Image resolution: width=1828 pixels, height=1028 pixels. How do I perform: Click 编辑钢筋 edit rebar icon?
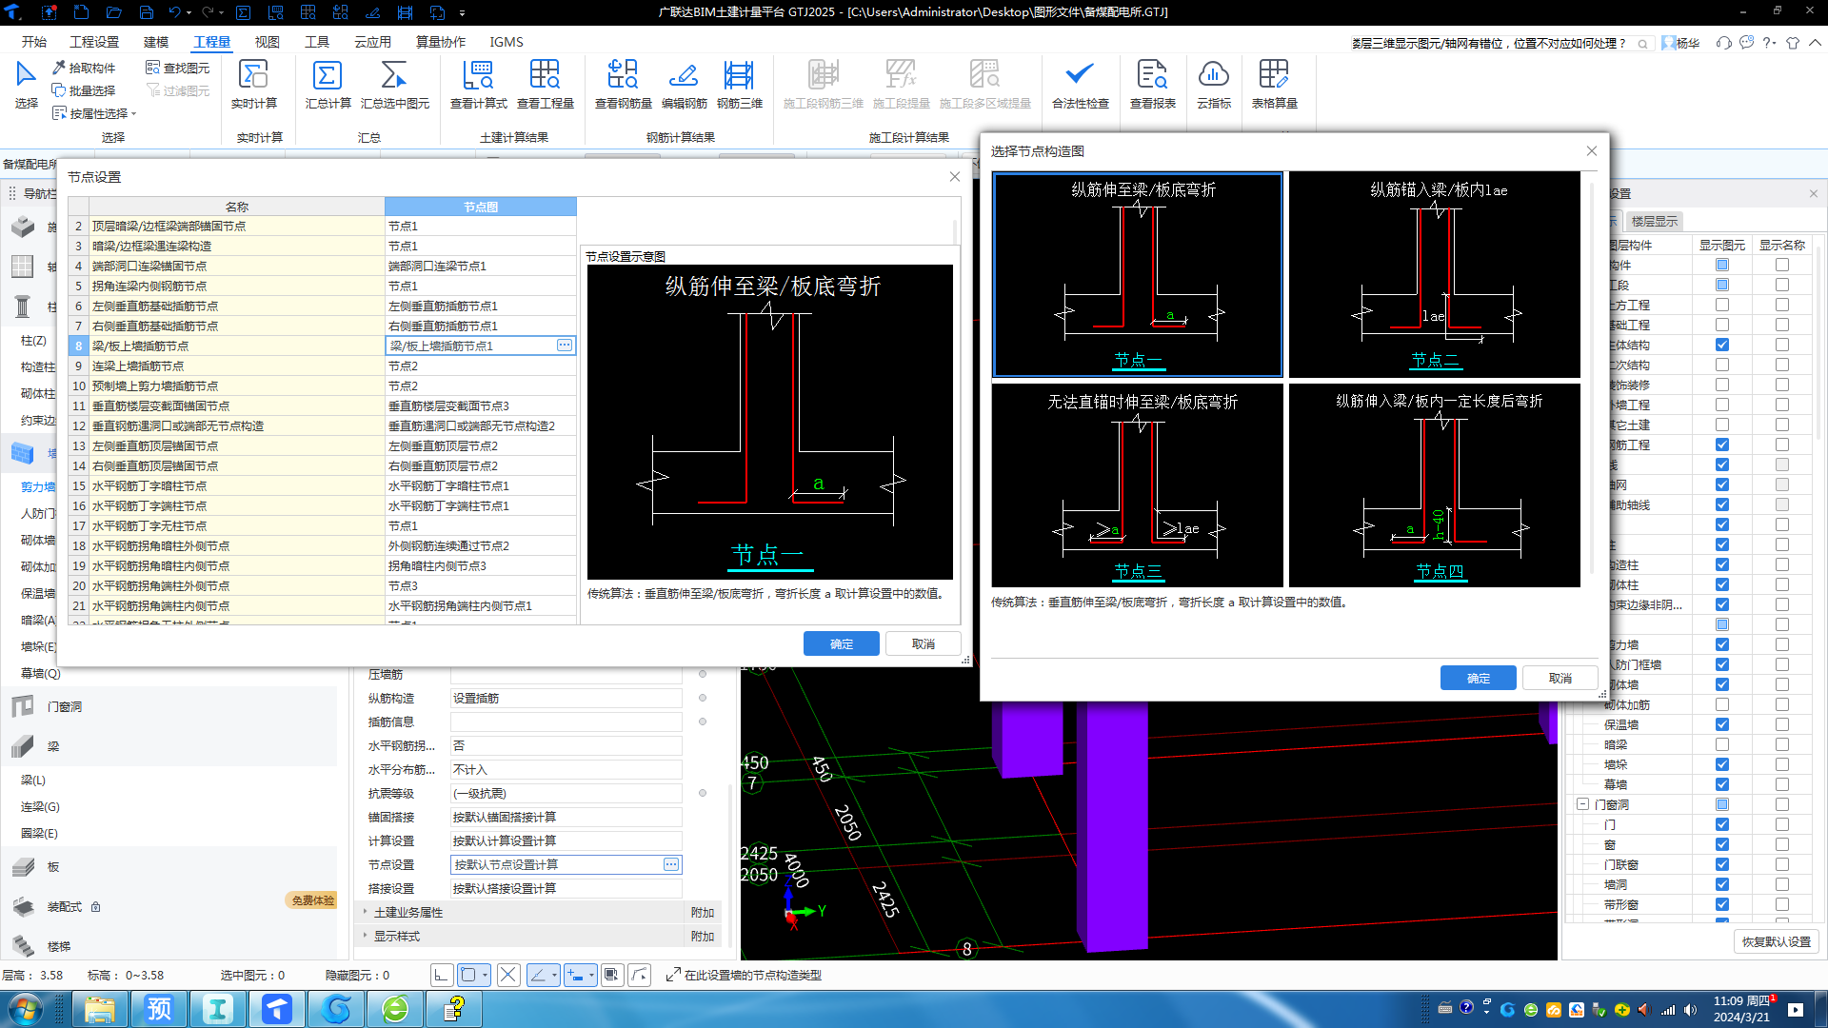(684, 76)
